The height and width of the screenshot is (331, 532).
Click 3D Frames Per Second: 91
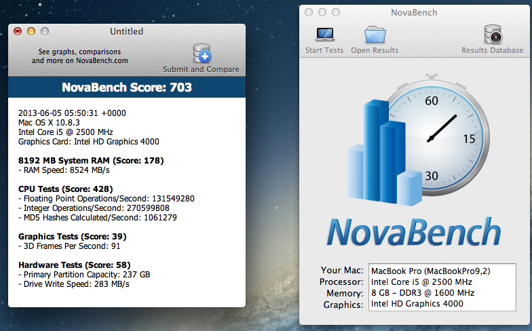click(69, 246)
